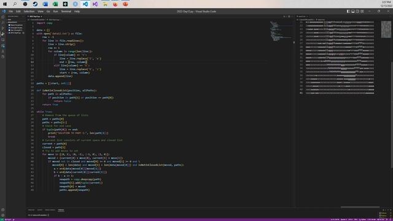Click the horizontal scrollbar of the input.txt editor
Image resolution: width=393 pixels, height=221 pixels.
pos(360,207)
